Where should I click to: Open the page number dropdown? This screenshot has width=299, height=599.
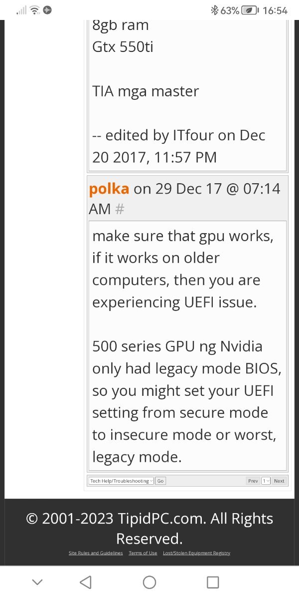pos(266,481)
